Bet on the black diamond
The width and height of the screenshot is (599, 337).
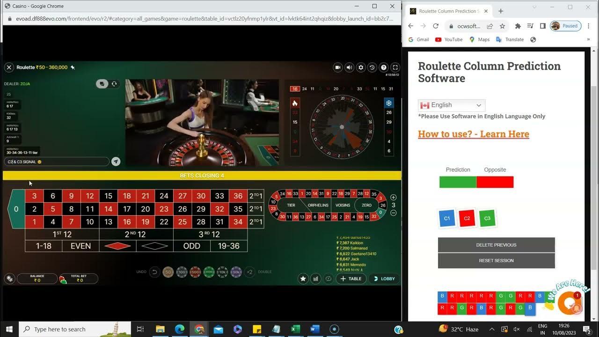[x=154, y=246]
